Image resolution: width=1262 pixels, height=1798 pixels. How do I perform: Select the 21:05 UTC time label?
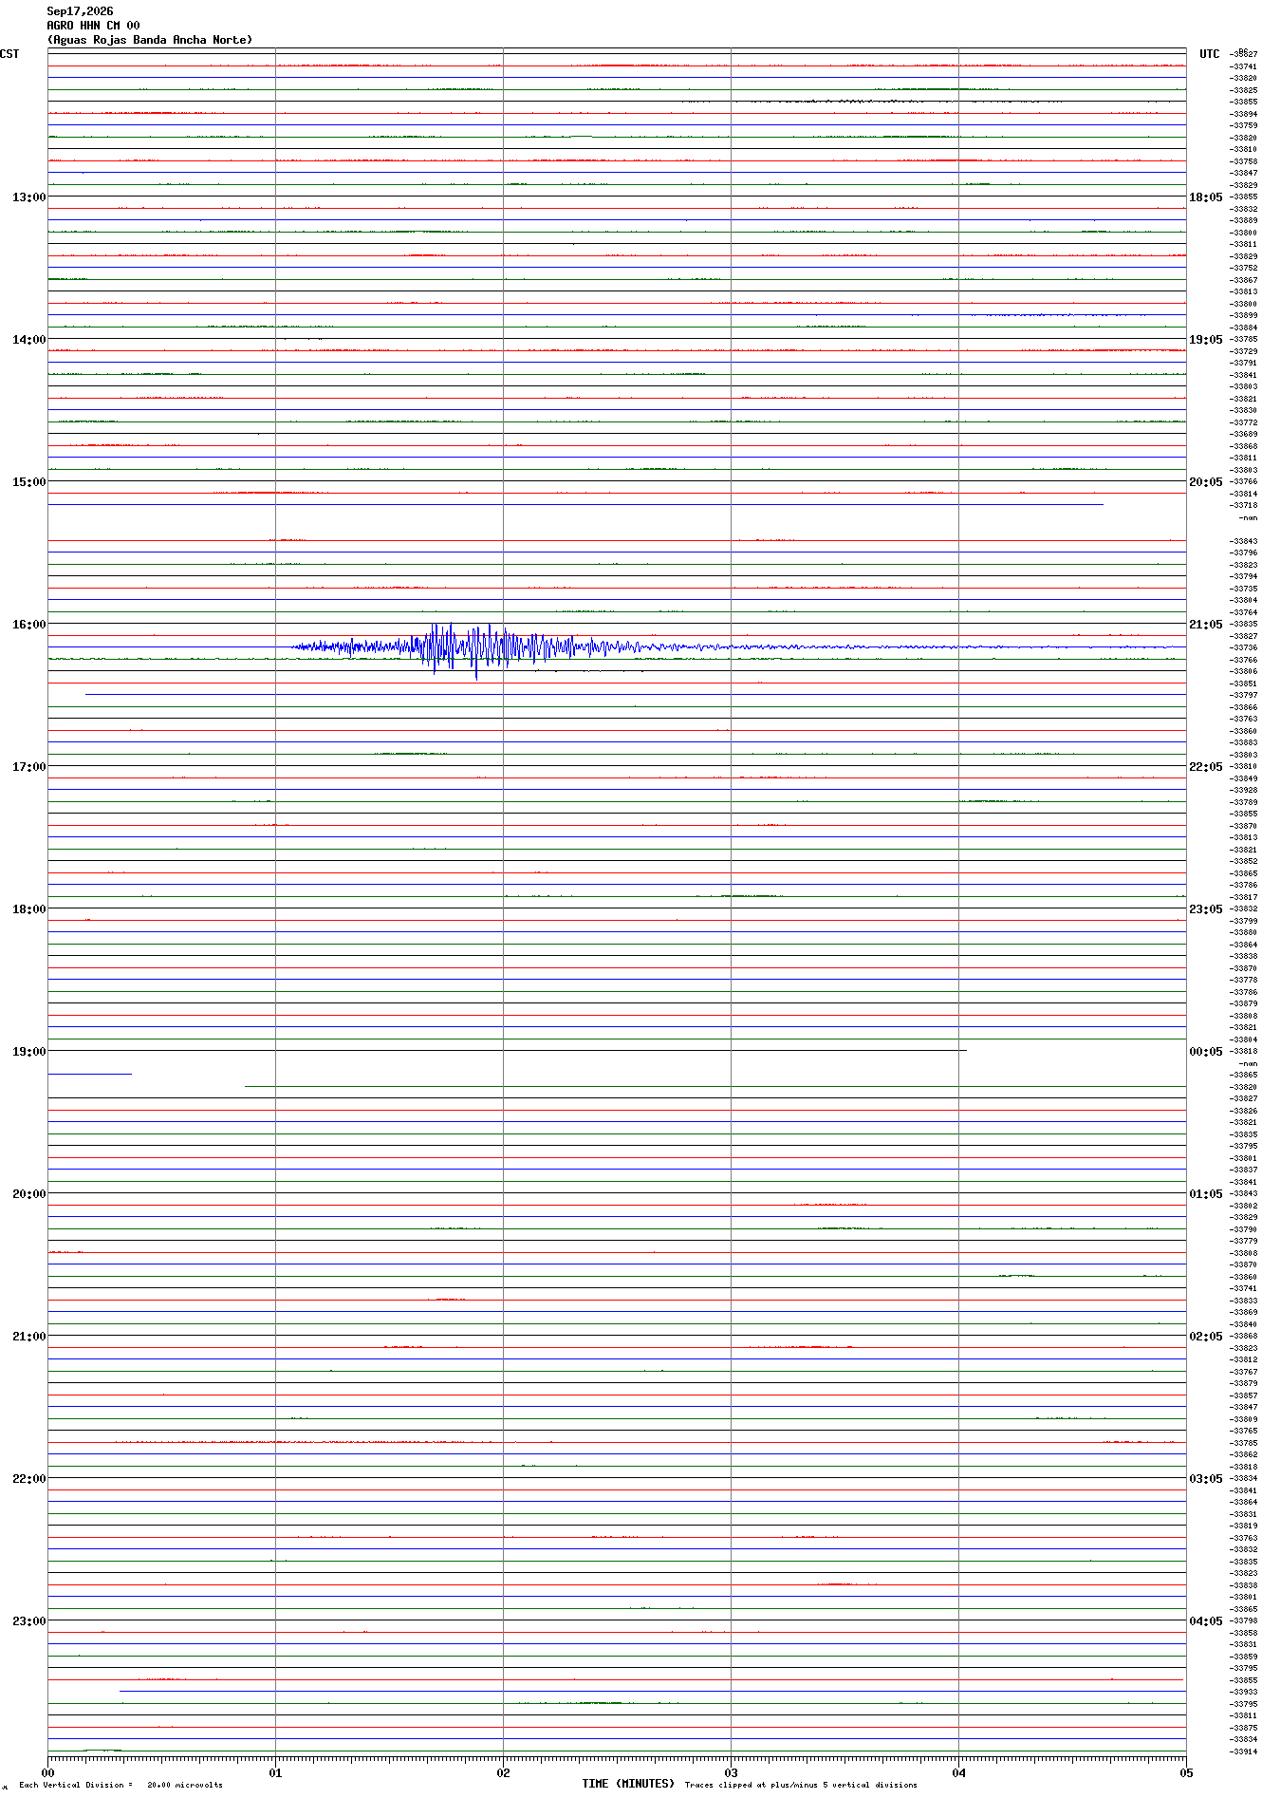[1205, 625]
